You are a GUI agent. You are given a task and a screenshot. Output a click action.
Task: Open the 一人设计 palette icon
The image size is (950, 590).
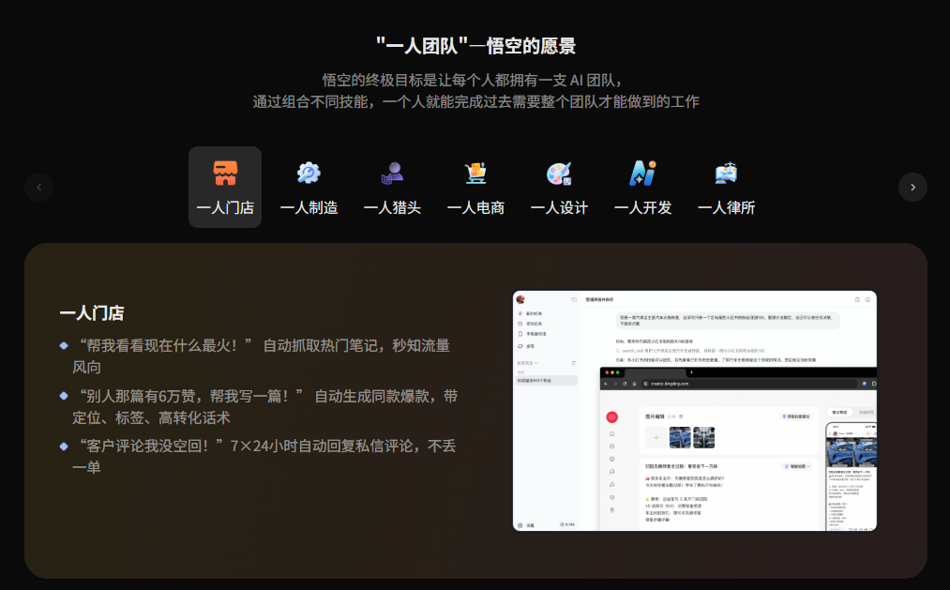(x=559, y=173)
